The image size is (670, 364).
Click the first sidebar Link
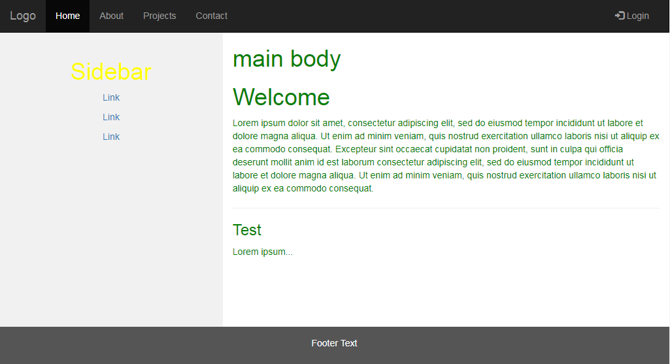(x=111, y=97)
